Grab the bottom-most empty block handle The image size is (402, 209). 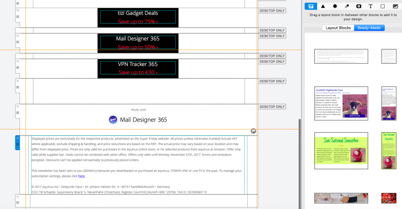point(18,203)
